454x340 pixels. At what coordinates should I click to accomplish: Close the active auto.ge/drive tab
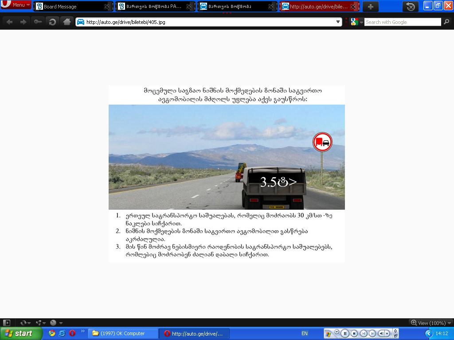tap(353, 7)
